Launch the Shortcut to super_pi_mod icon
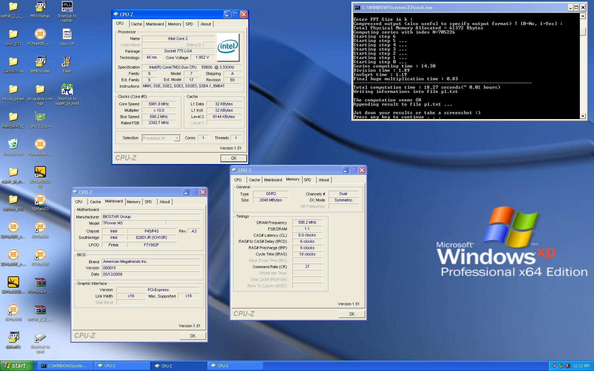This screenshot has height=371, width=594. 67,89
